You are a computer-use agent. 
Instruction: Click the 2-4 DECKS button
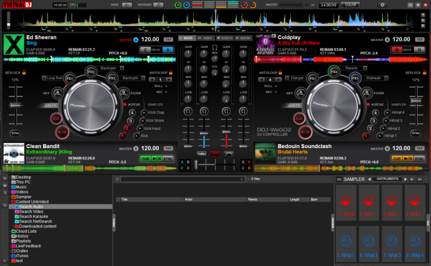[x=329, y=5]
